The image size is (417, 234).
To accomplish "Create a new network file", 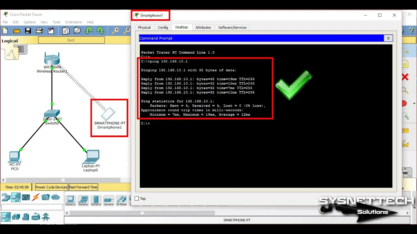I will 5,31.
